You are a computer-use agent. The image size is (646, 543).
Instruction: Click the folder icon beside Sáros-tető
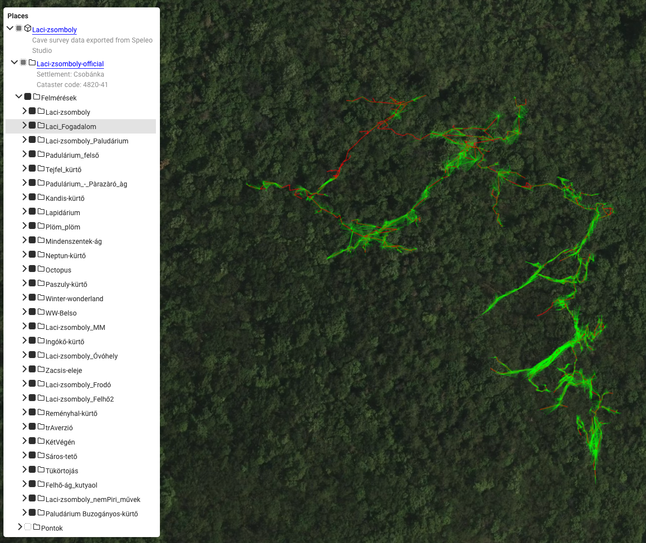[41, 455]
